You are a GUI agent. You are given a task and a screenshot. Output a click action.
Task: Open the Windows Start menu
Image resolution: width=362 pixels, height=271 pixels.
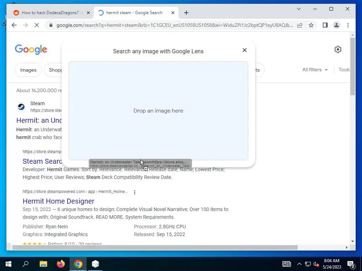8,264
